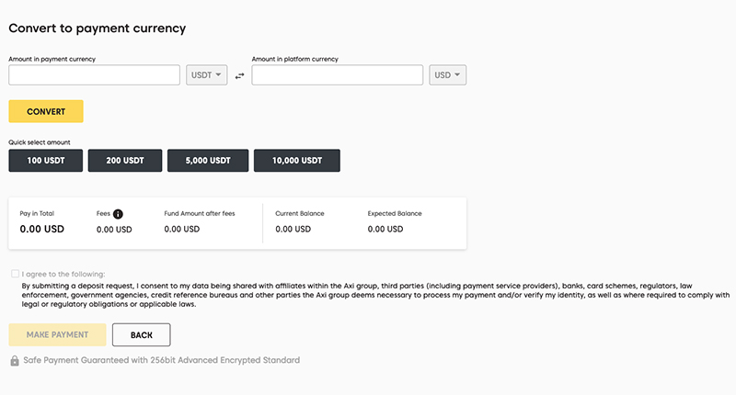Click the yellow CONVERT button

46,111
